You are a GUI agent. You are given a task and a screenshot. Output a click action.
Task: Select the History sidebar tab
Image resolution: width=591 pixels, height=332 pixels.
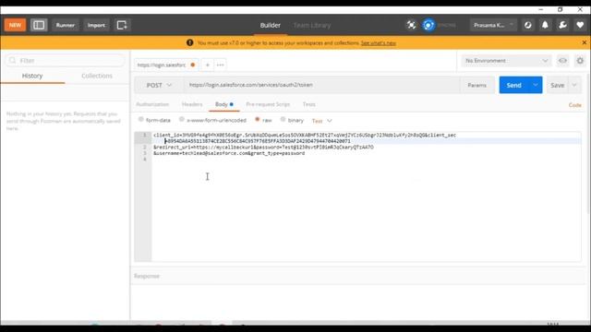tap(32, 76)
